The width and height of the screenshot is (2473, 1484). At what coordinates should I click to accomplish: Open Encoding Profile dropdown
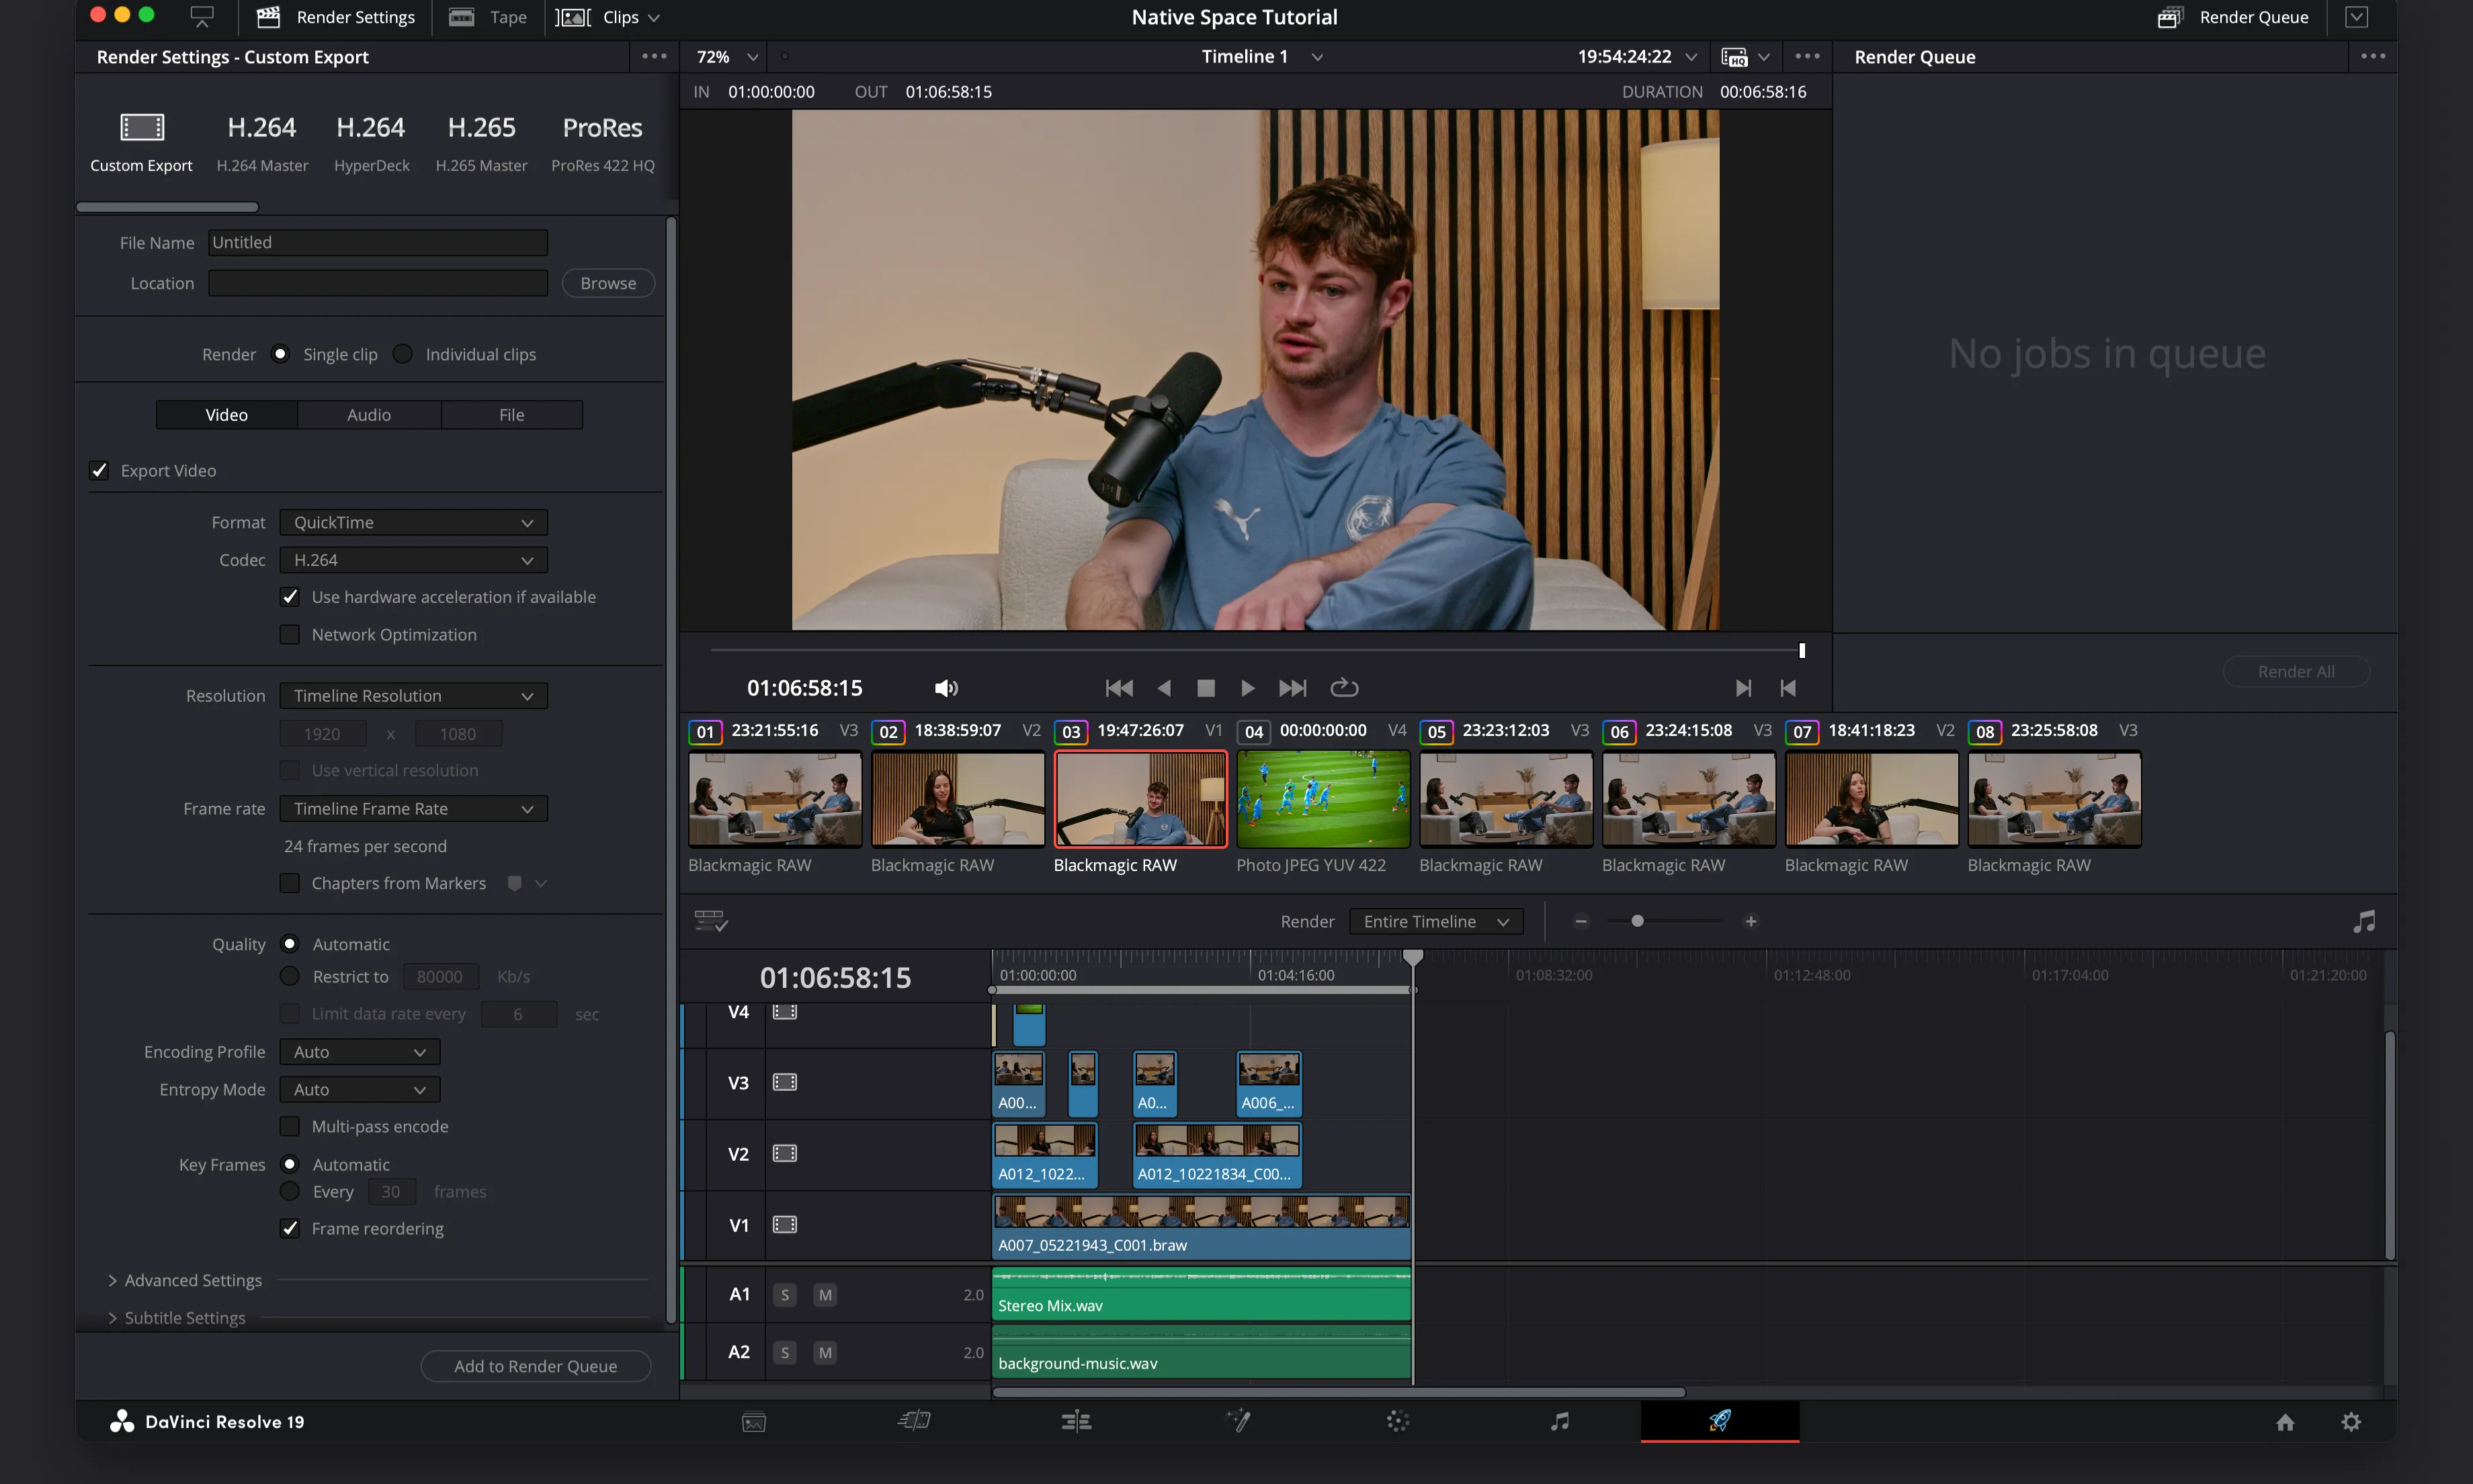[x=360, y=1051]
